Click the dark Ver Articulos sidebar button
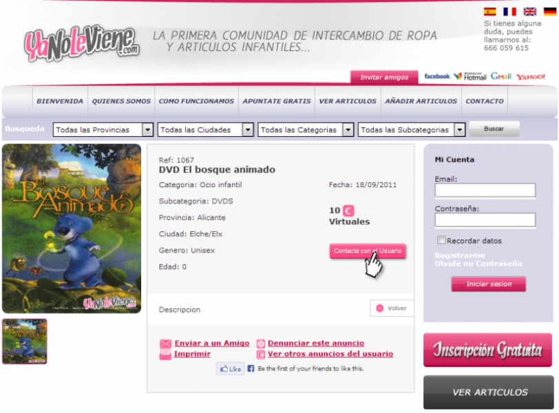Image resolution: width=559 pixels, height=413 pixels. point(488,392)
